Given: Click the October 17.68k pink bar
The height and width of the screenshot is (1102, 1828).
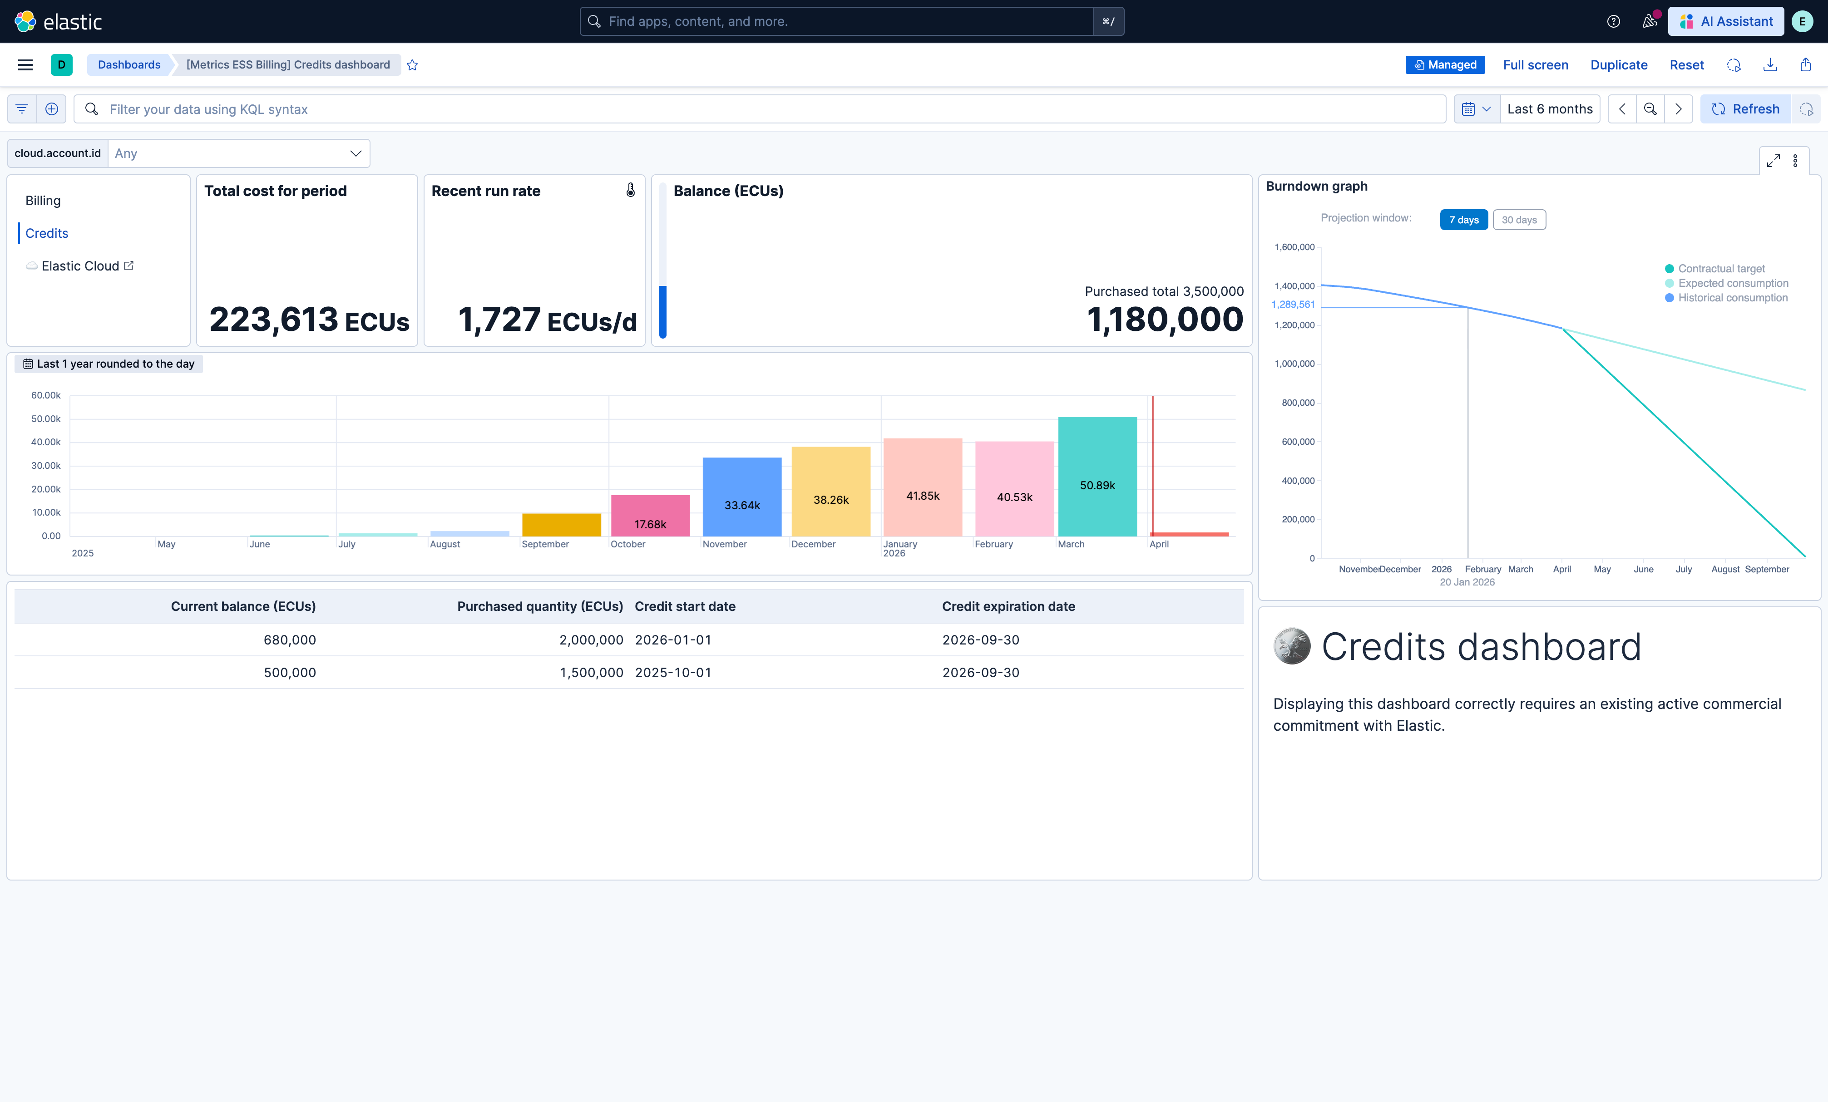Looking at the screenshot, I should coord(651,516).
